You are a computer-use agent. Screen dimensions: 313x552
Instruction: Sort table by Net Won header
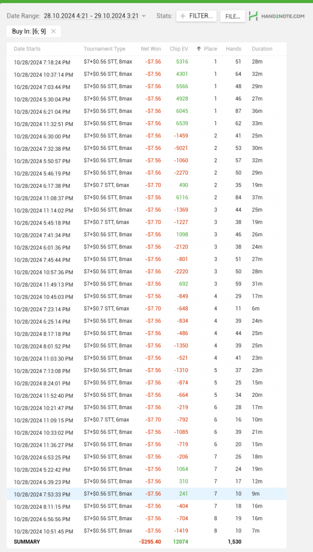151,49
